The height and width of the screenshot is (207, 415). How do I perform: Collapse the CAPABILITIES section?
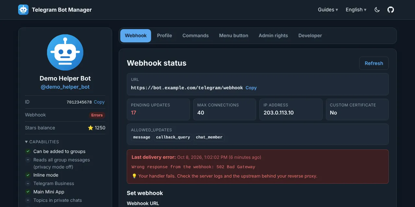tap(42, 142)
